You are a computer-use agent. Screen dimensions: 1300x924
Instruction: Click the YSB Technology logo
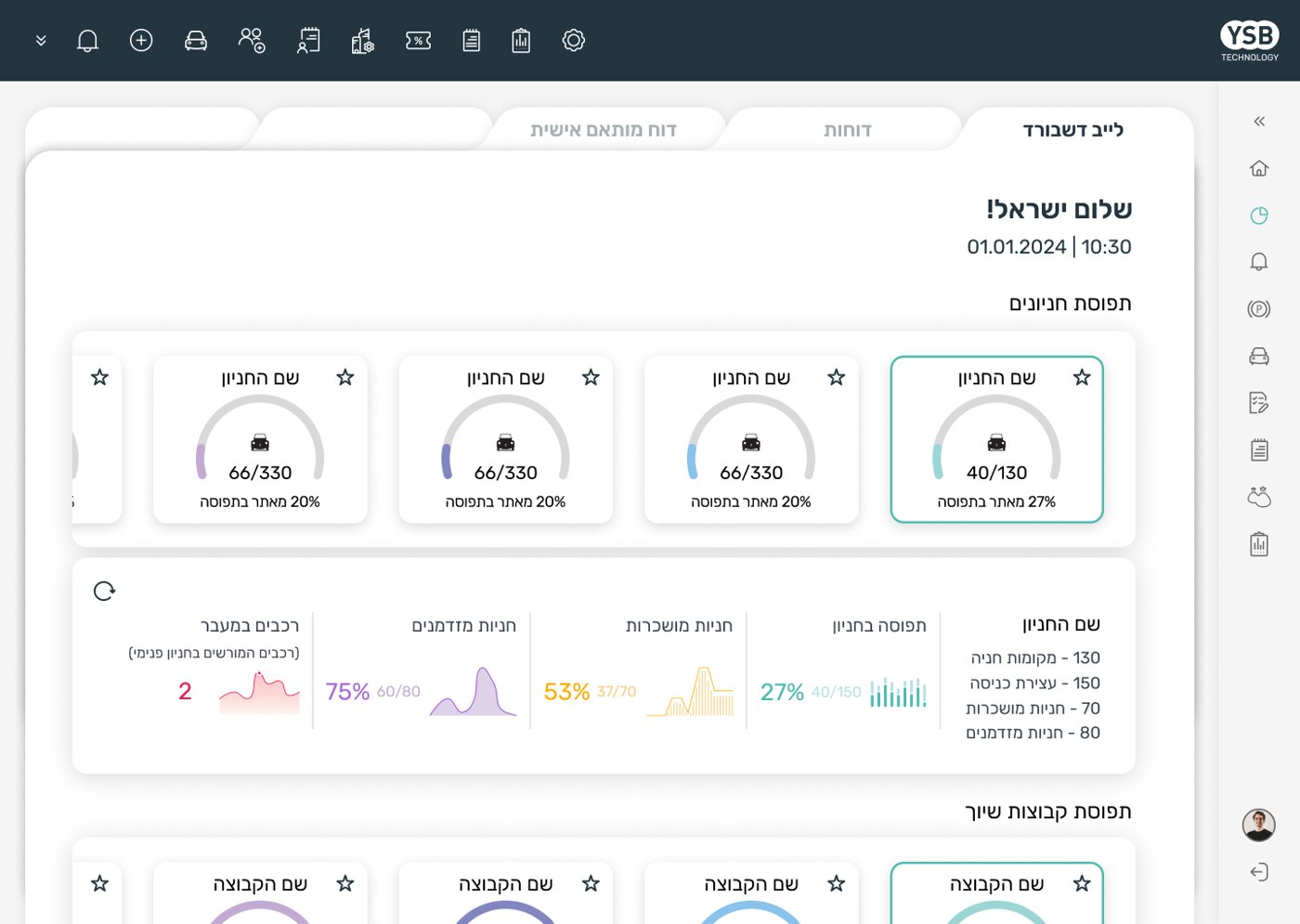pyautogui.click(x=1250, y=41)
